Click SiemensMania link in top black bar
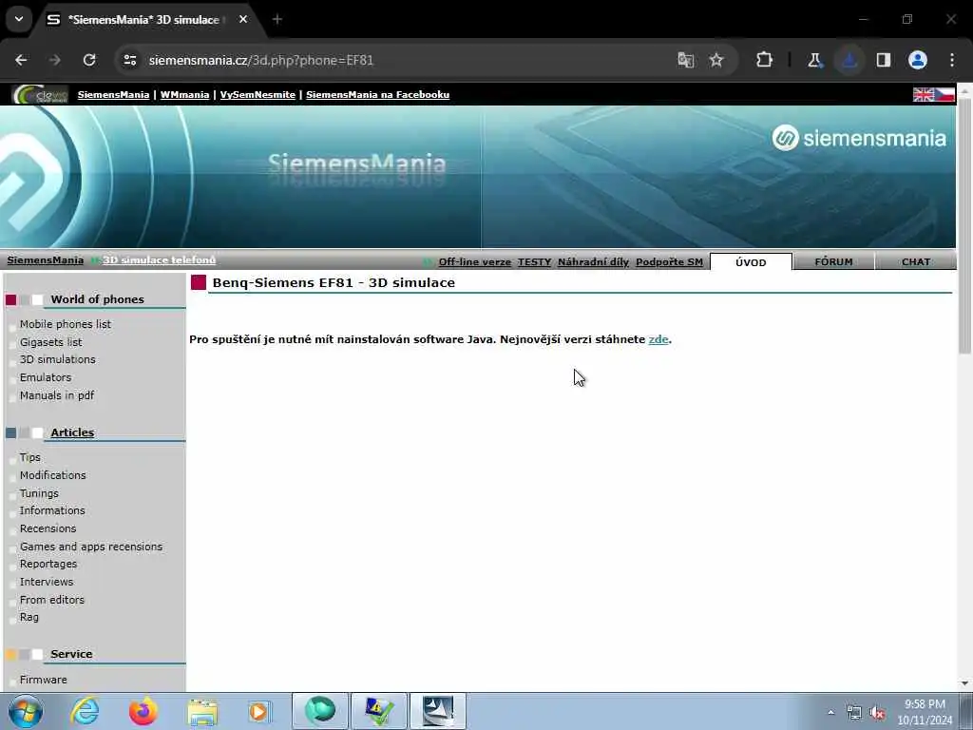Screen dimensions: 973x730 [114, 94]
